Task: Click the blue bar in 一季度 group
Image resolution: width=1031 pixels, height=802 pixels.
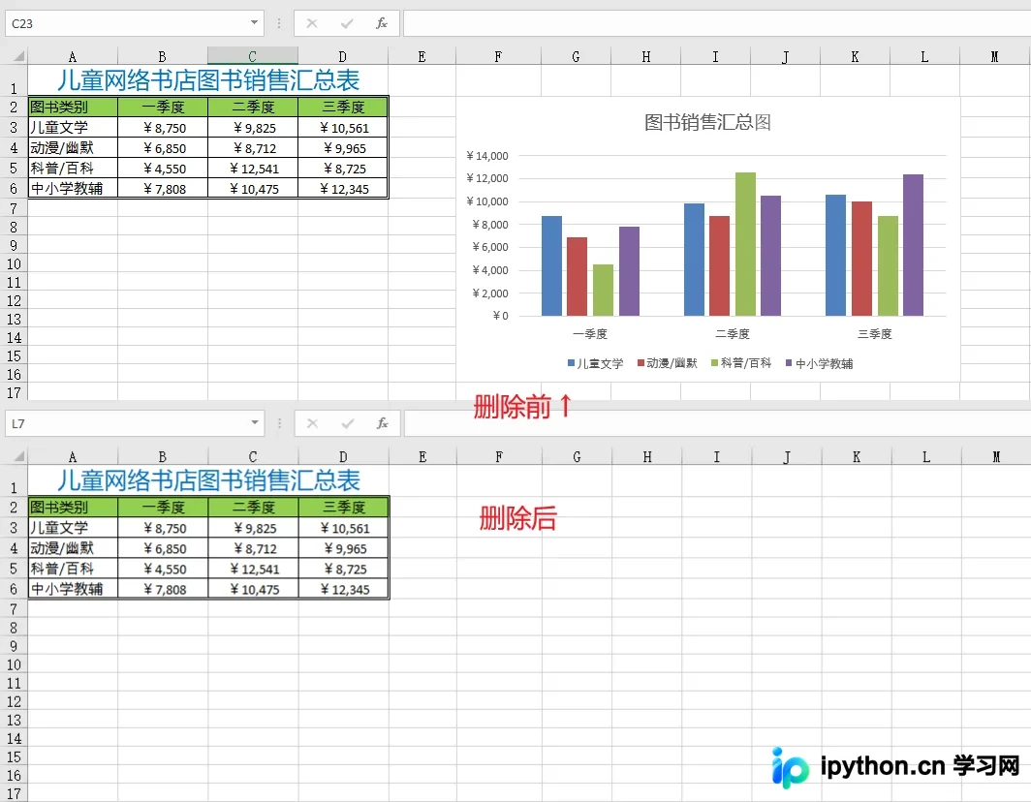Action: click(551, 265)
